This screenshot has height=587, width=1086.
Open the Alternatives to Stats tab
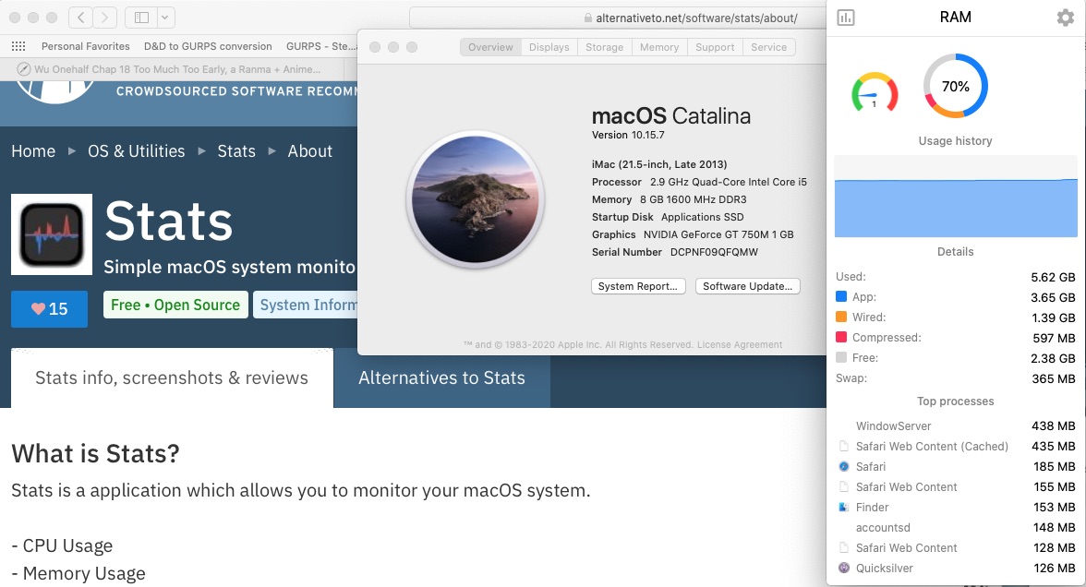(441, 378)
